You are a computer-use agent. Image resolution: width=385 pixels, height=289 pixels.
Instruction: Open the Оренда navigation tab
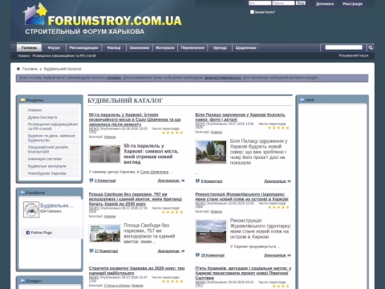point(220,47)
